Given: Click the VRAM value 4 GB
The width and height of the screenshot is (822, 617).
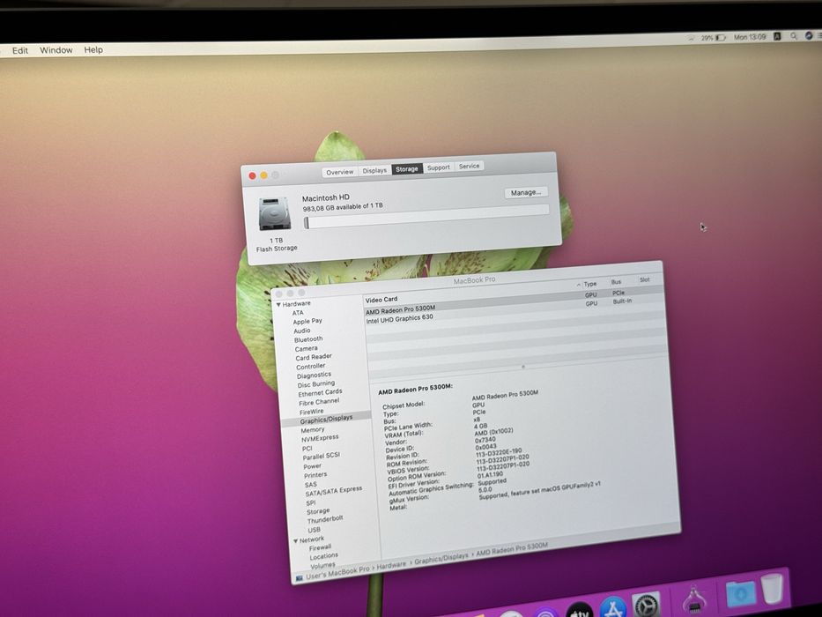Looking at the screenshot, I should tap(480, 426).
